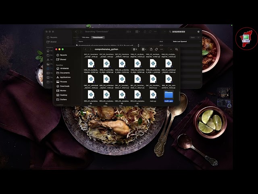
Task: Sort by Name column in search window
Action: 81,42
